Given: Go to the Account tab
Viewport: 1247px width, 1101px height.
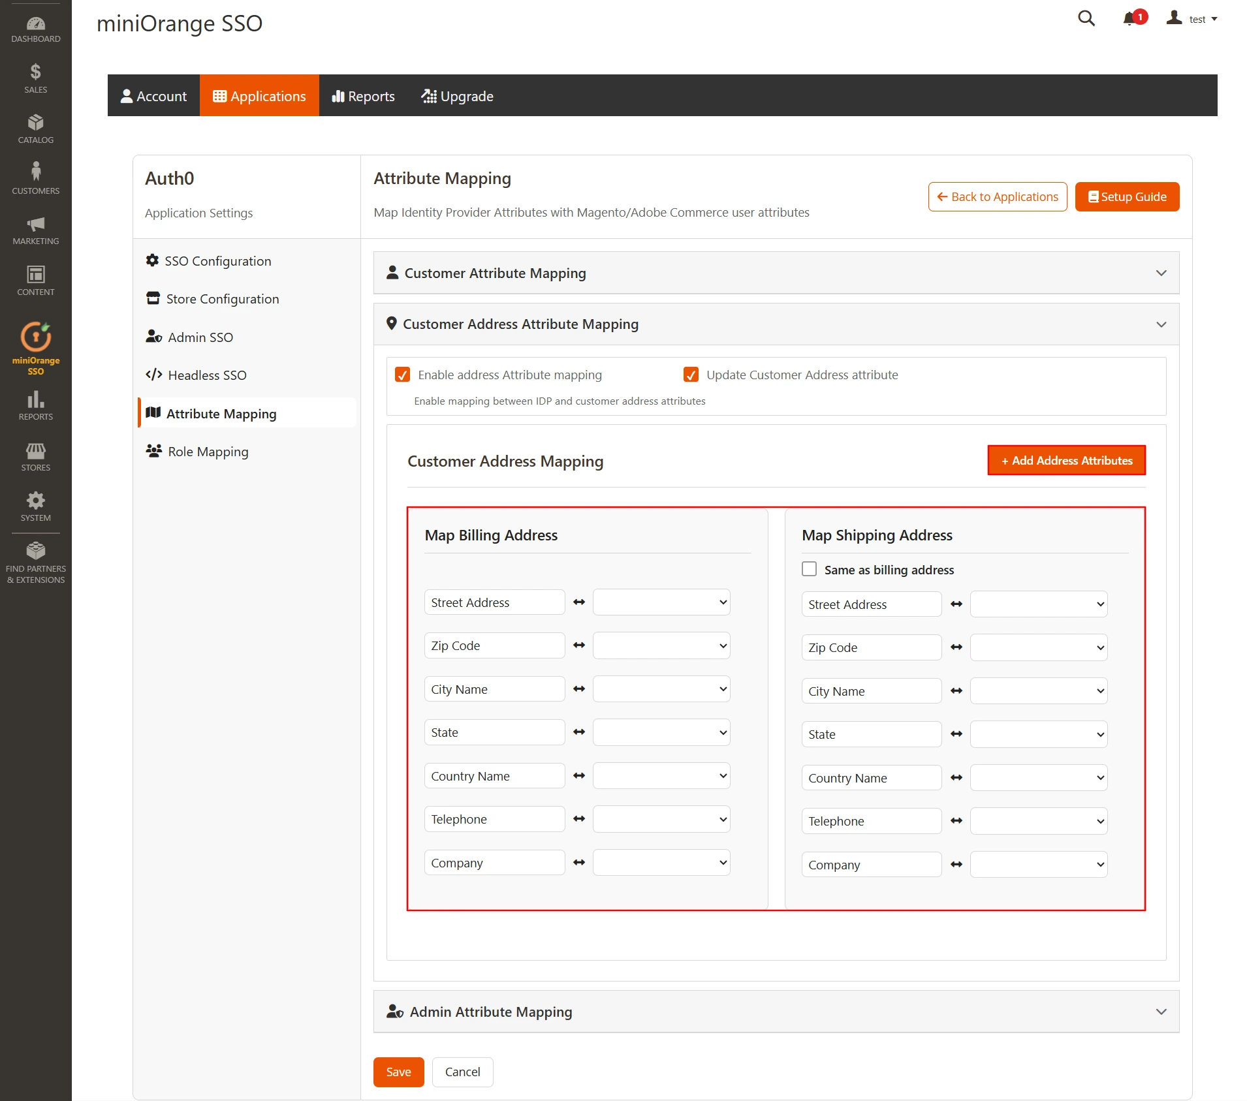Looking at the screenshot, I should [x=153, y=95].
